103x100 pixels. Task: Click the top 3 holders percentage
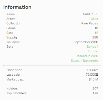pyautogui.click(x=95, y=93)
